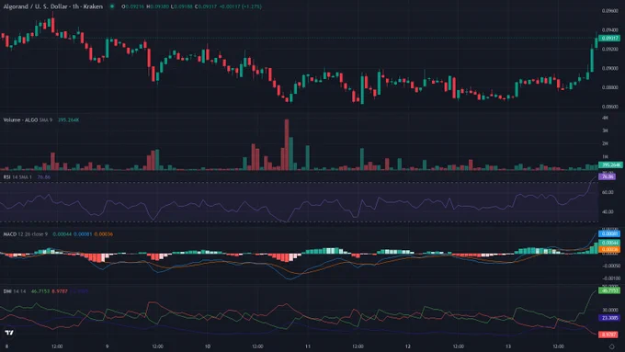This screenshot has height=352, width=625.
Task: Click the dark blue 23.3085 ADX value tag
Action: tap(609, 318)
